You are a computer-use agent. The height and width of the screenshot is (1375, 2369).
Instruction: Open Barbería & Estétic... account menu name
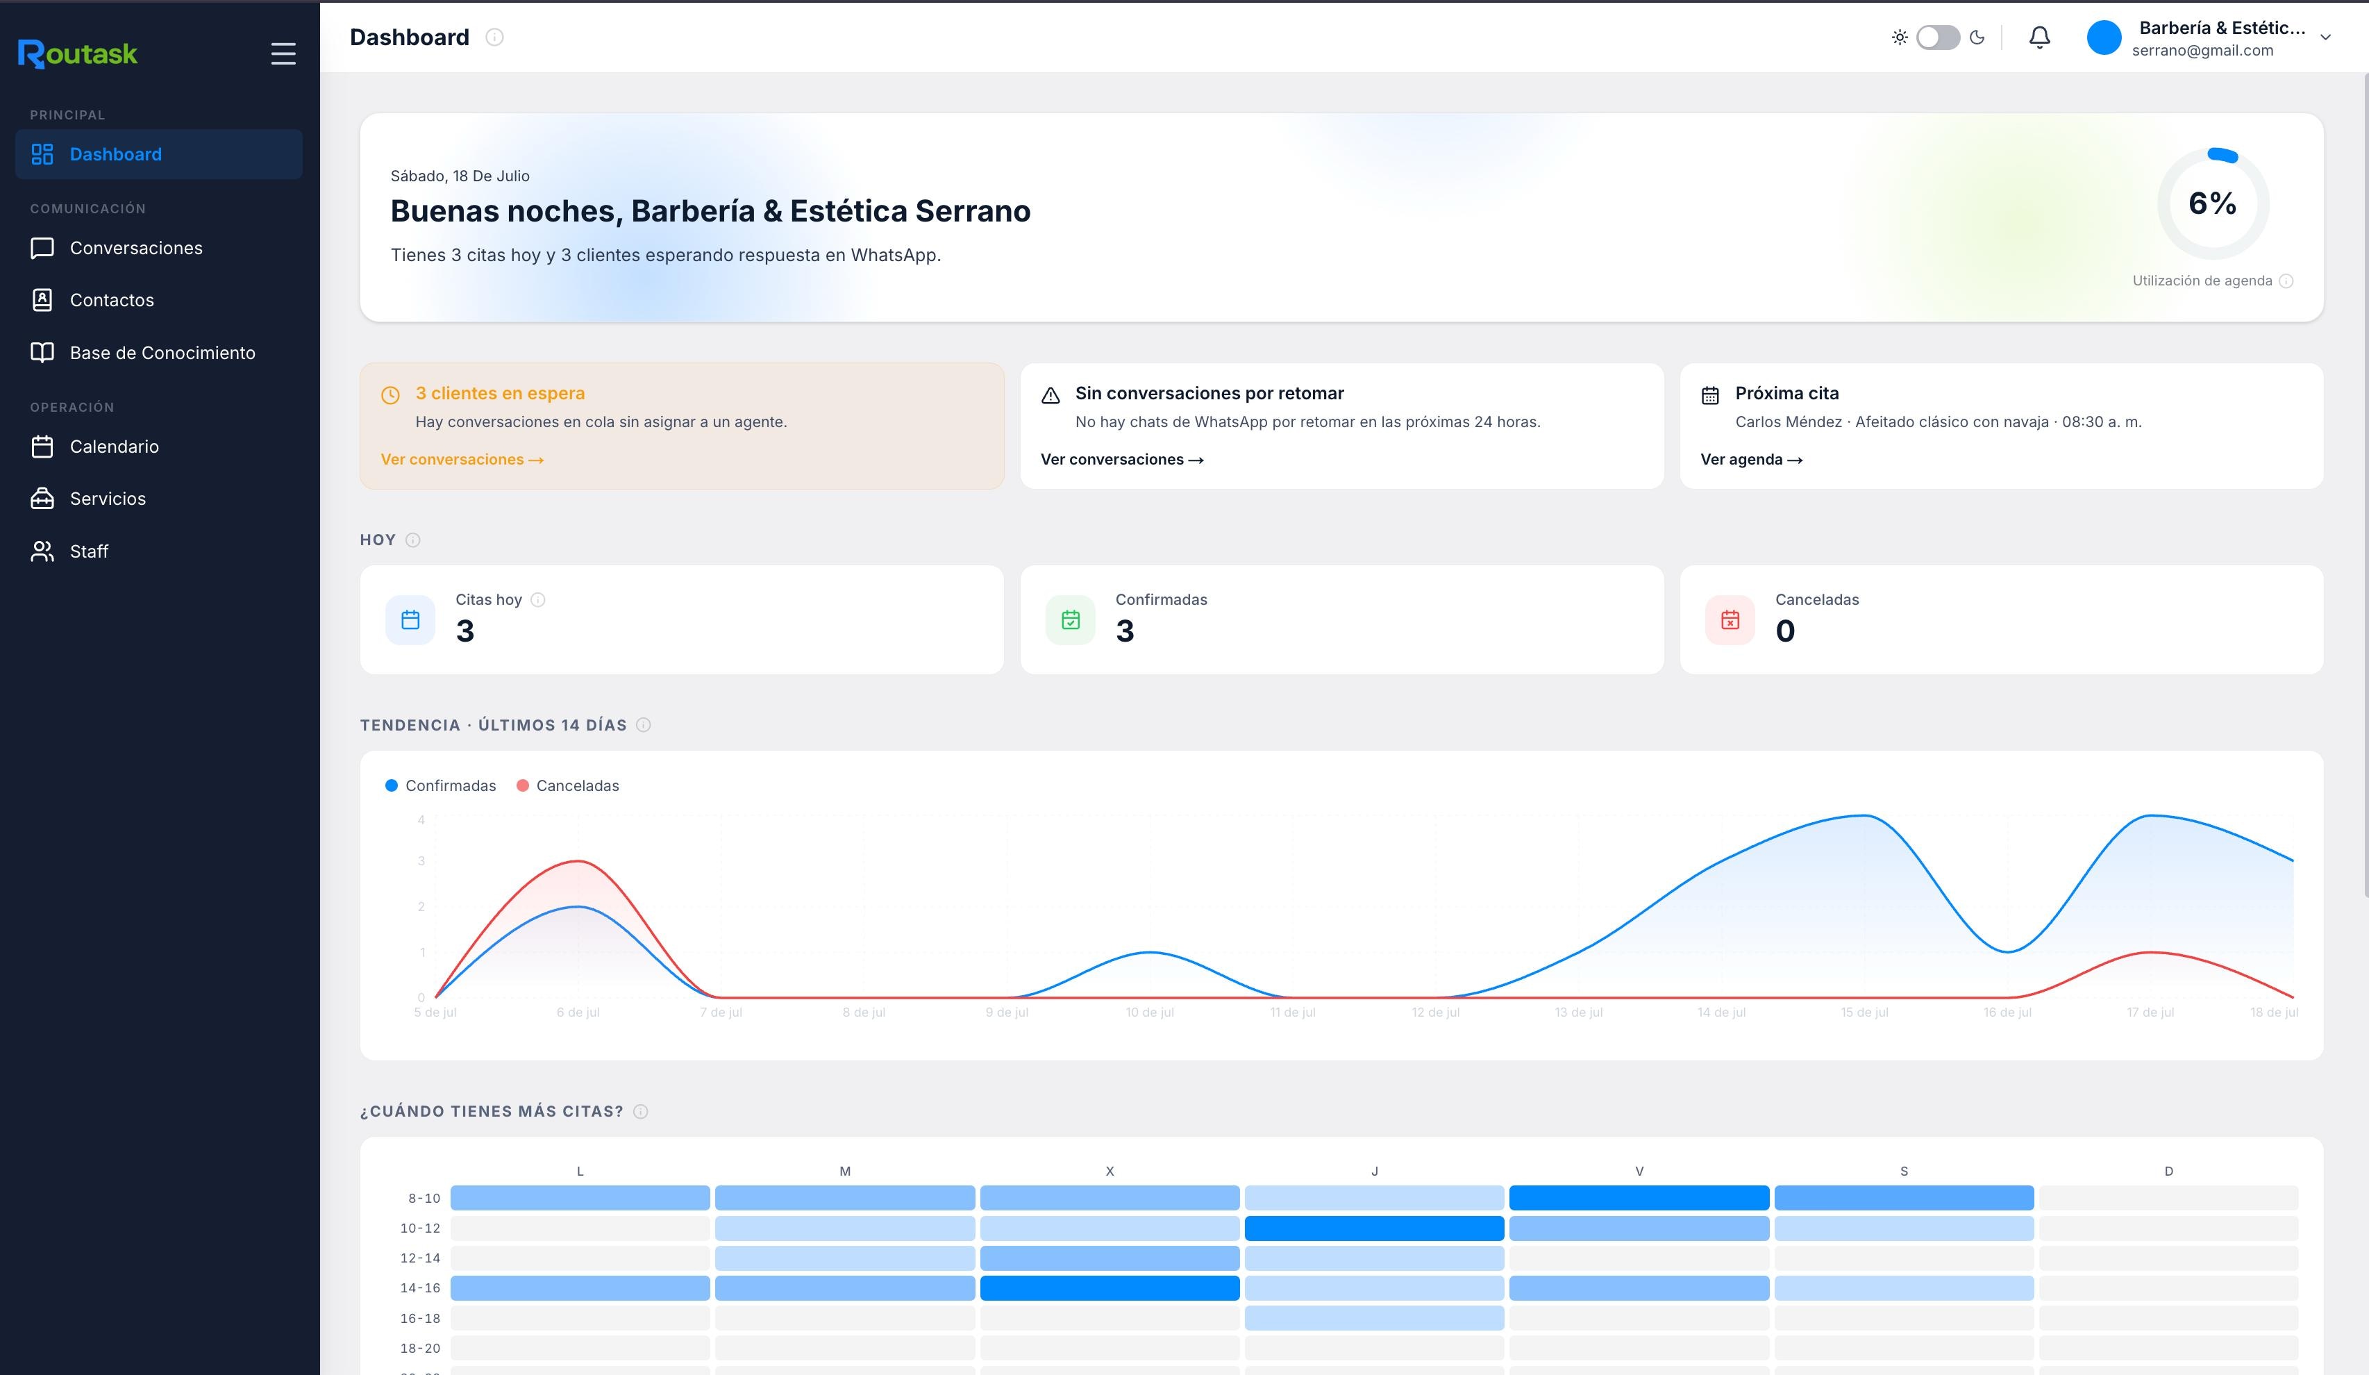[2221, 27]
